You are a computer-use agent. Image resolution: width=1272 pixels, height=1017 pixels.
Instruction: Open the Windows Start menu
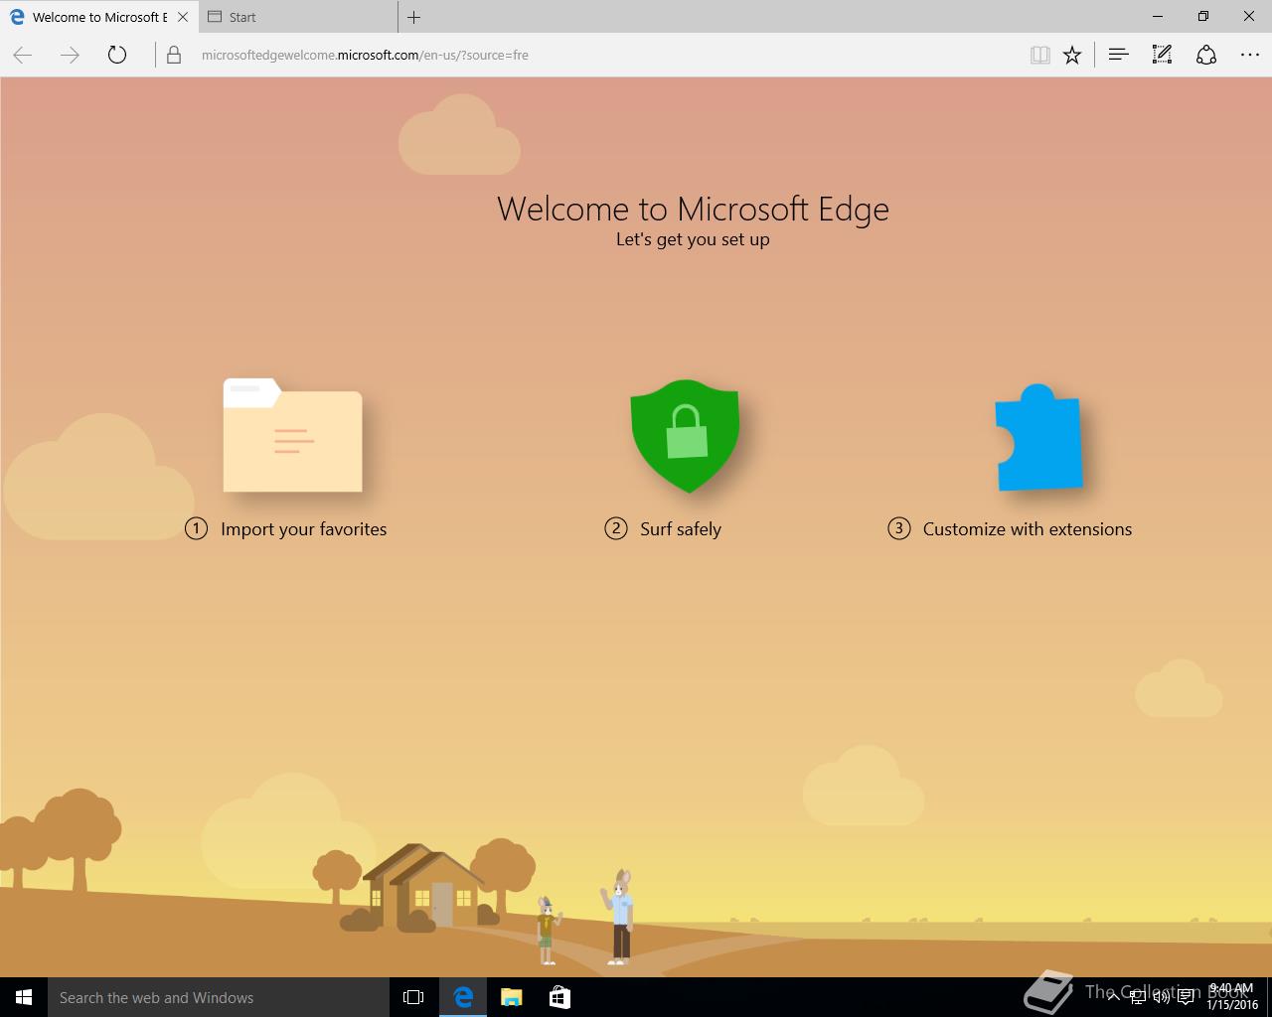pyautogui.click(x=24, y=997)
